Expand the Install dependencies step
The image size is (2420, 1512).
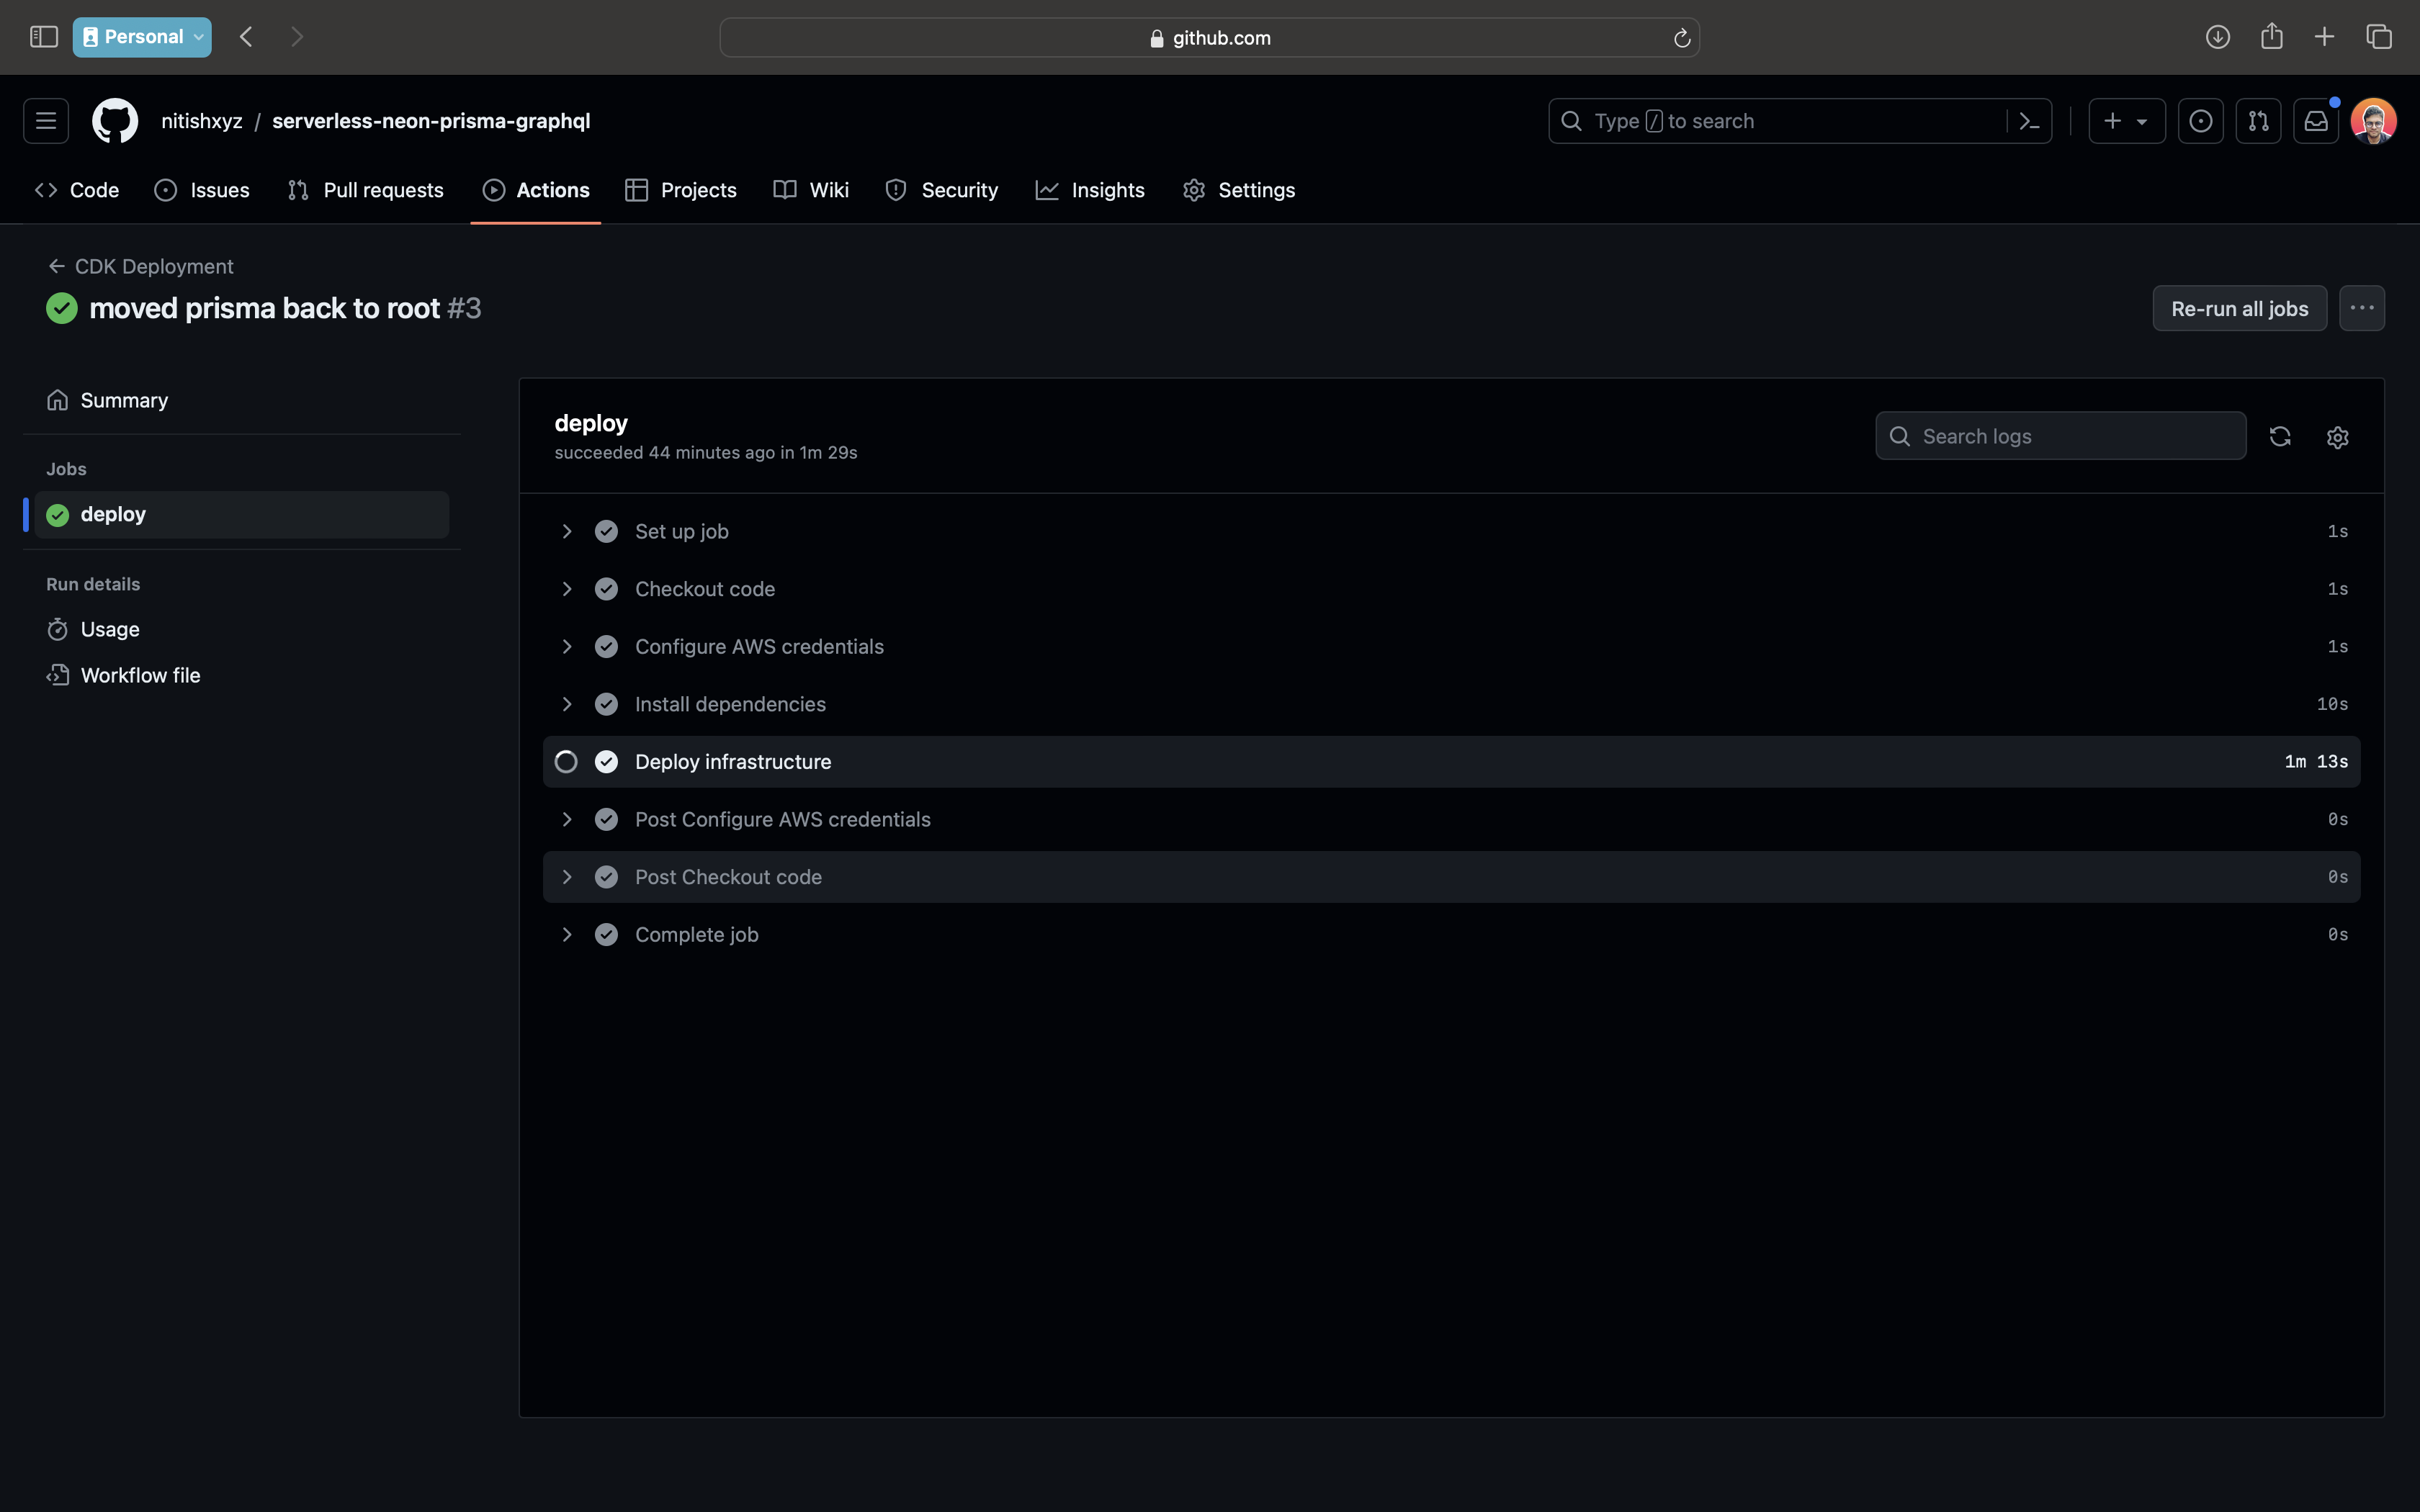[x=567, y=704]
